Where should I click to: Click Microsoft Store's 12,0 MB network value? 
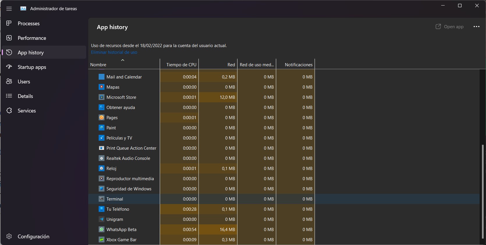pyautogui.click(x=227, y=97)
